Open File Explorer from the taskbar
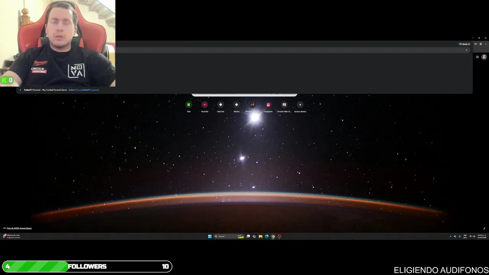Screen dimensions: 489x275 pyautogui.click(x=261, y=236)
